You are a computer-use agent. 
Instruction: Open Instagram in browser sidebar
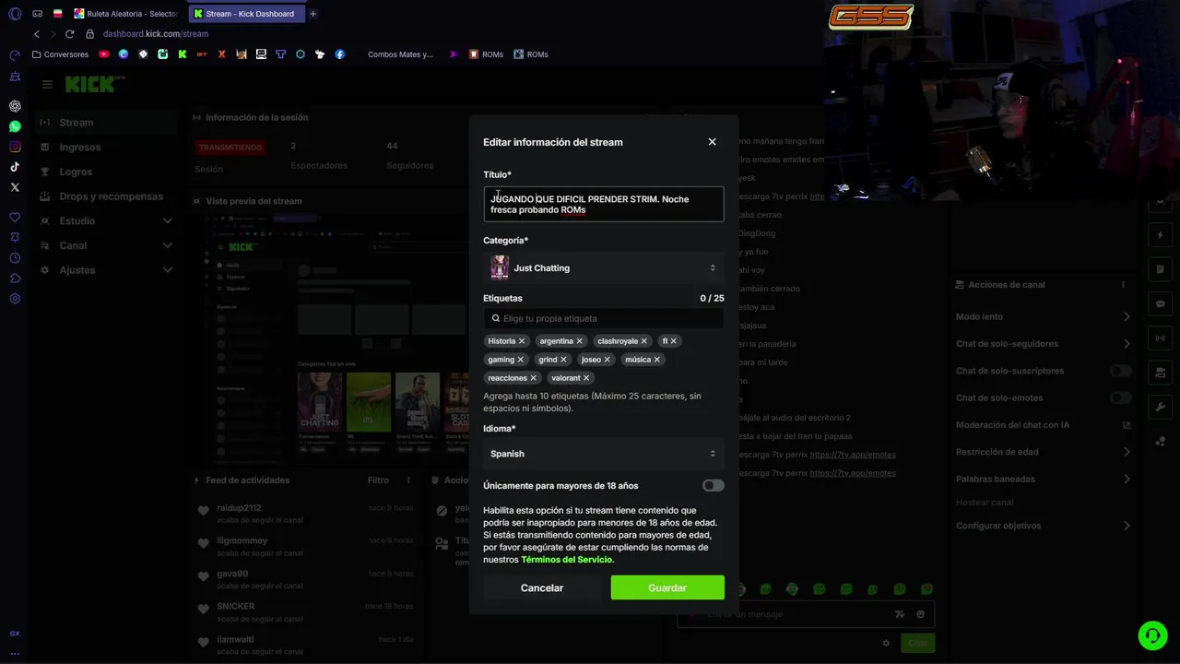pos(15,147)
